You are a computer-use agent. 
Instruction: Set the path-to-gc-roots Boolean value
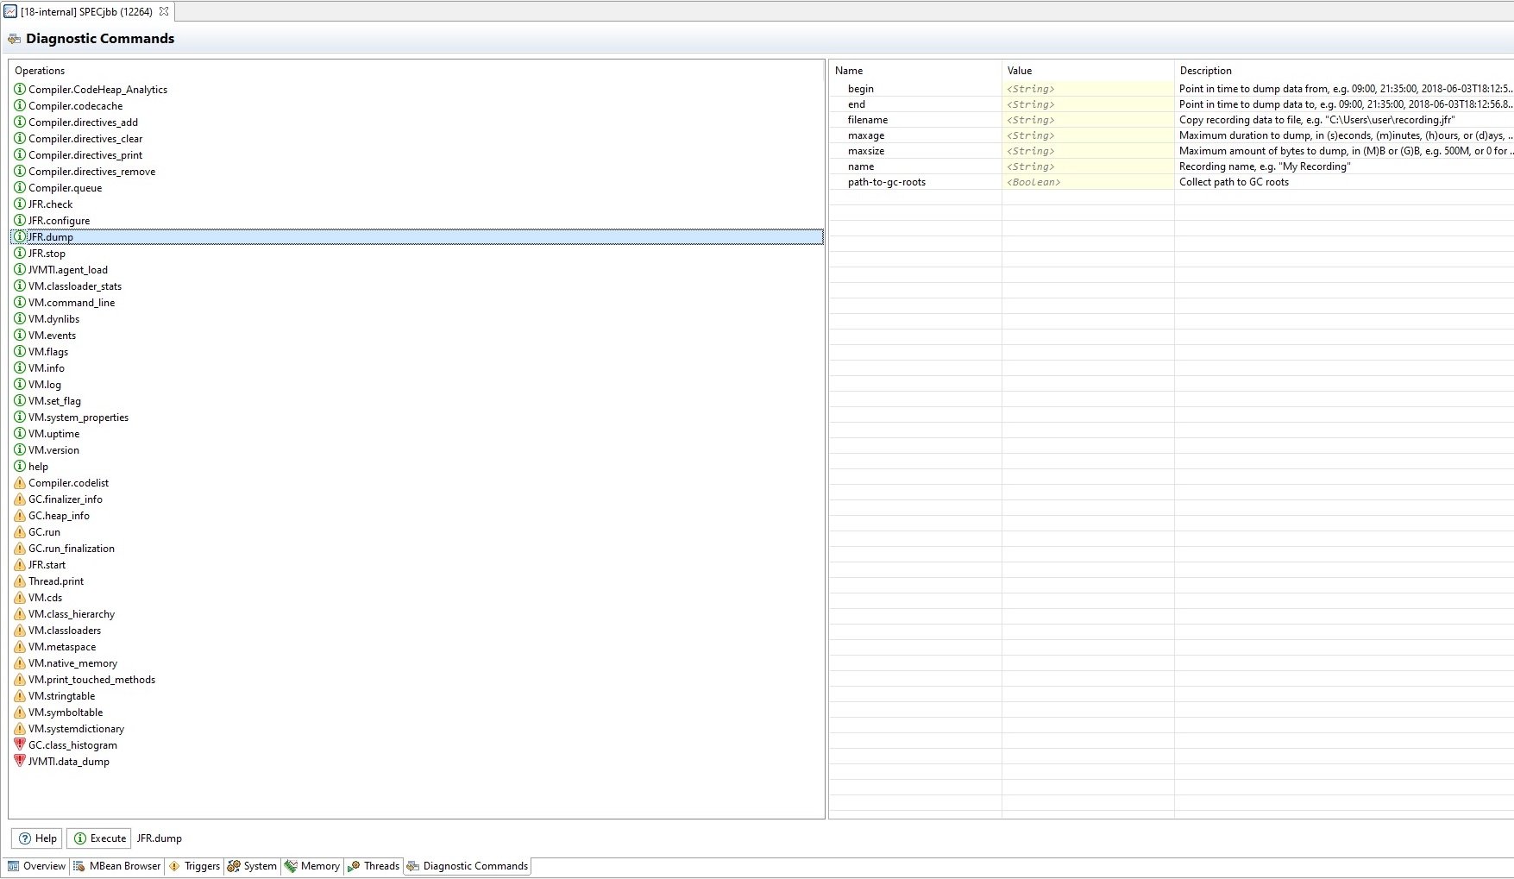(x=1087, y=182)
